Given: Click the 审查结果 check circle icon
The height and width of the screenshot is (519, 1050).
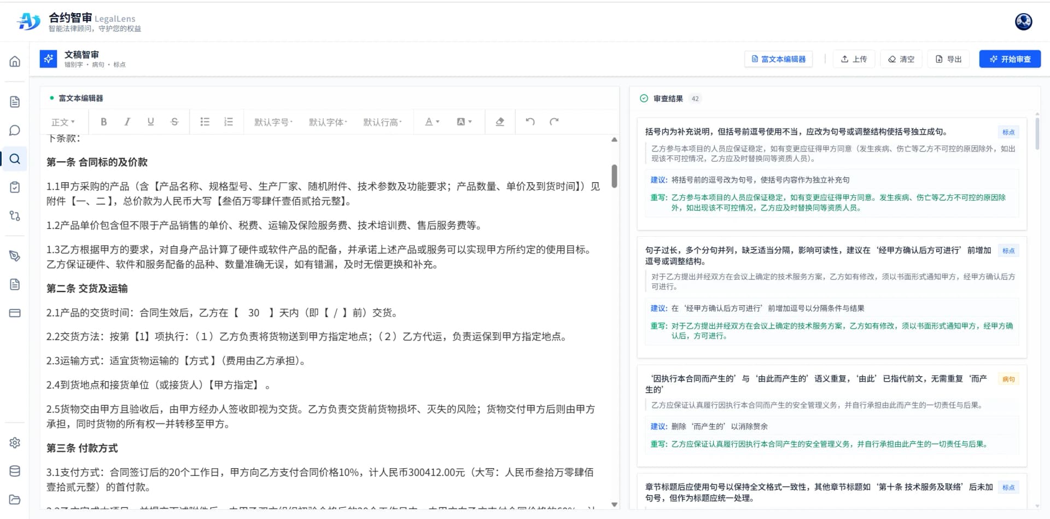Looking at the screenshot, I should [x=644, y=98].
